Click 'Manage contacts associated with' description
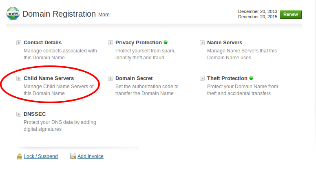Viewport: 316px width, 182px height. coord(60,51)
